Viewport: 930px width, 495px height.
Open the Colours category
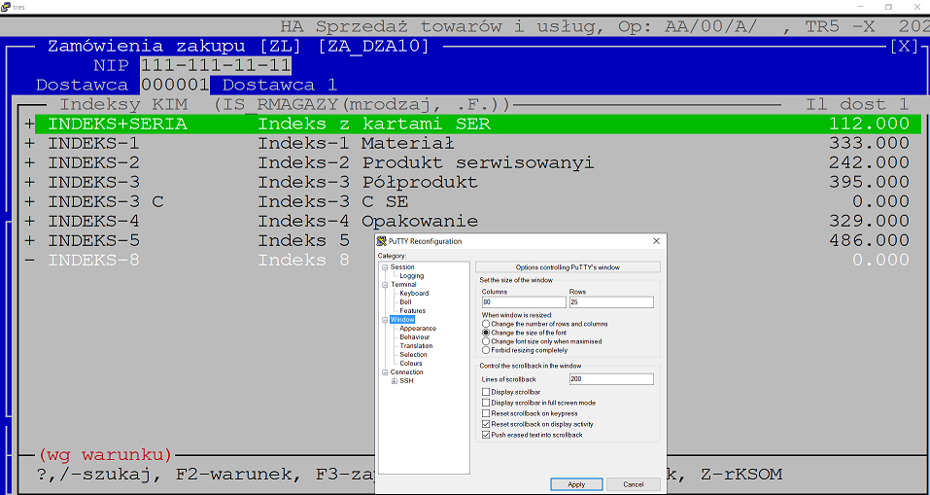(411, 364)
